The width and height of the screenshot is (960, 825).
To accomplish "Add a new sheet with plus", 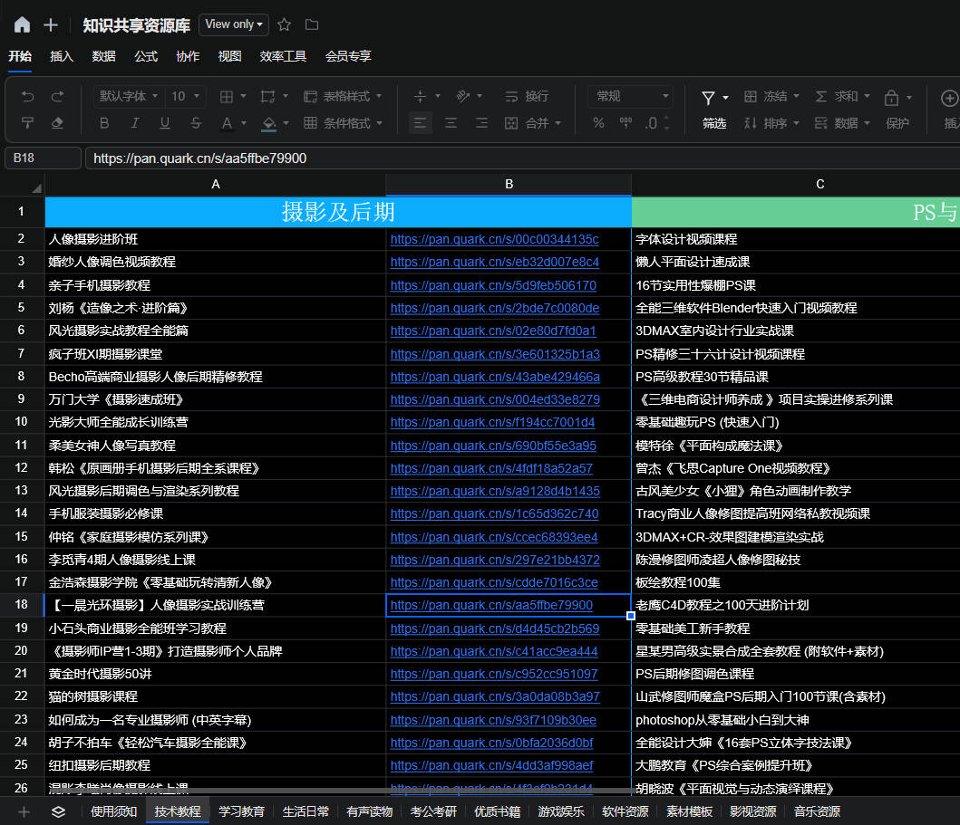I will [24, 811].
